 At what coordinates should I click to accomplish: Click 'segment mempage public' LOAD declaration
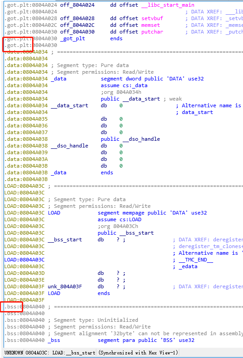152,213
